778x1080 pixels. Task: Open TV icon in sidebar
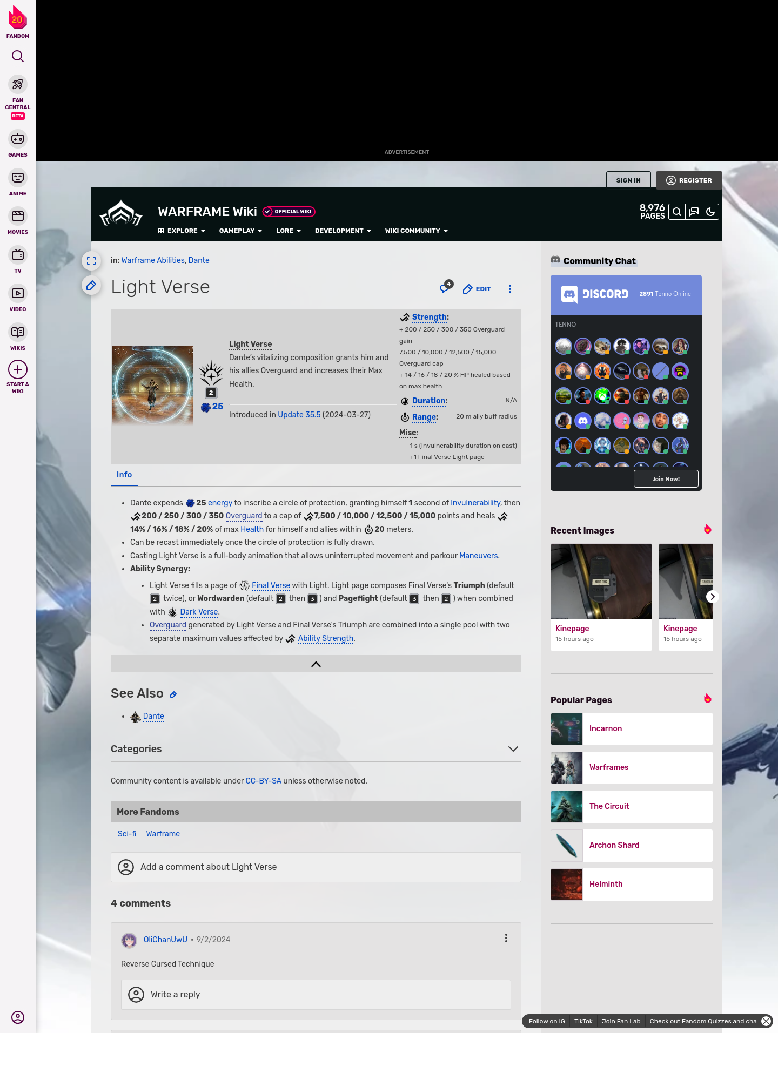(18, 254)
